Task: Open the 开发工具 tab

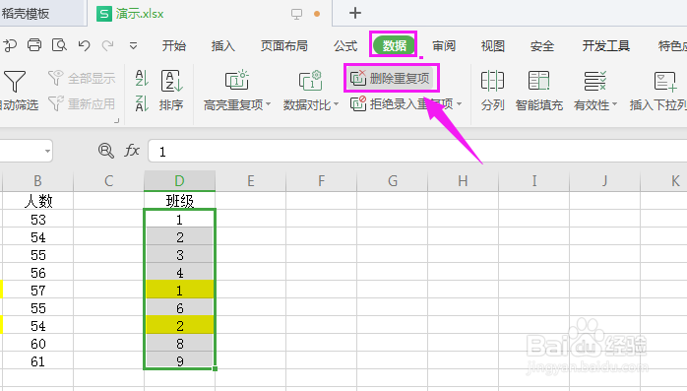Action: 605,45
